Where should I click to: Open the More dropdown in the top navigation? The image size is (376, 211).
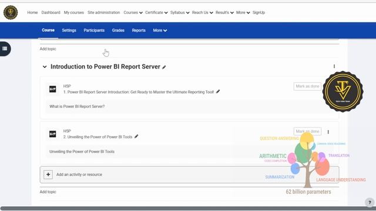tap(243, 12)
